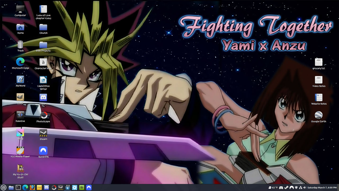Select the AbiWord desktop shortcut

point(20,81)
